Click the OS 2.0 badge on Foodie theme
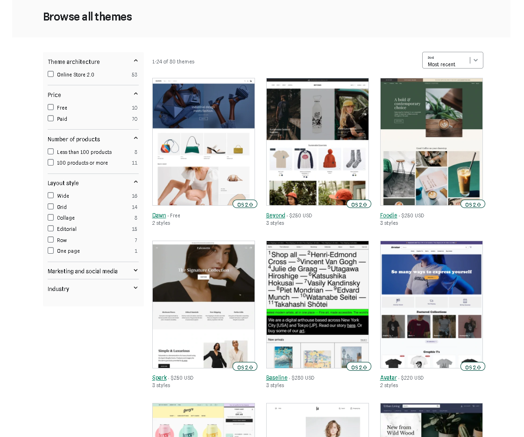The height and width of the screenshot is (437, 524). pyautogui.click(x=473, y=204)
